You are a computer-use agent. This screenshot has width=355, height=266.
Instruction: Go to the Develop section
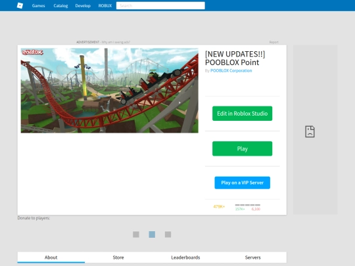click(83, 6)
